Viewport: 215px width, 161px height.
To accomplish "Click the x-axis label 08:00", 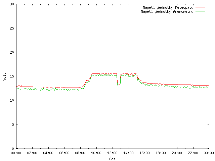I will tap(80, 153).
